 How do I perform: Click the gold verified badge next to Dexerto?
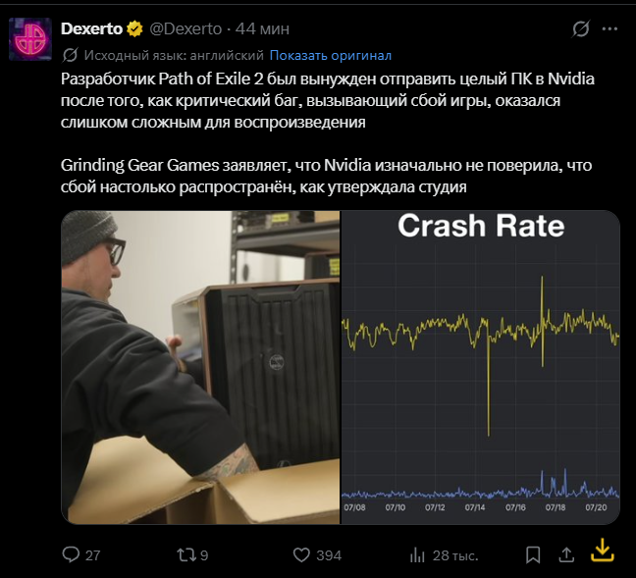[134, 29]
